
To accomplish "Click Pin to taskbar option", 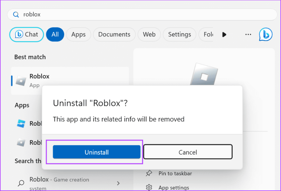I will click(175, 174).
